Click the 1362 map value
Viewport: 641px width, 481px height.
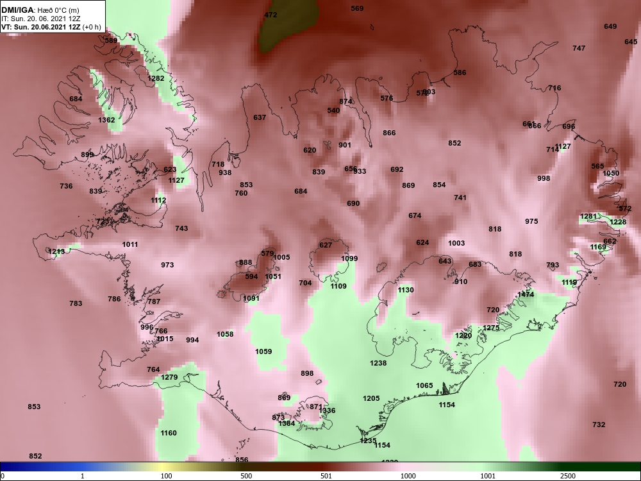pyautogui.click(x=106, y=120)
